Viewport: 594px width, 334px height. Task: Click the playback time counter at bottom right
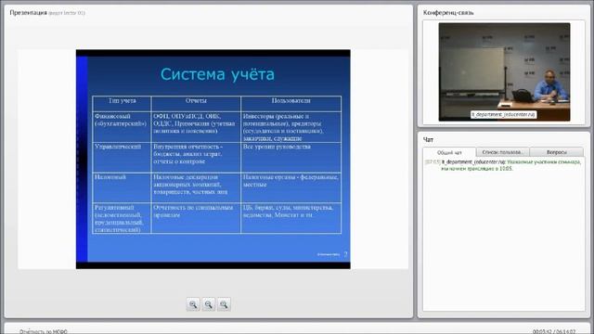tap(554, 331)
